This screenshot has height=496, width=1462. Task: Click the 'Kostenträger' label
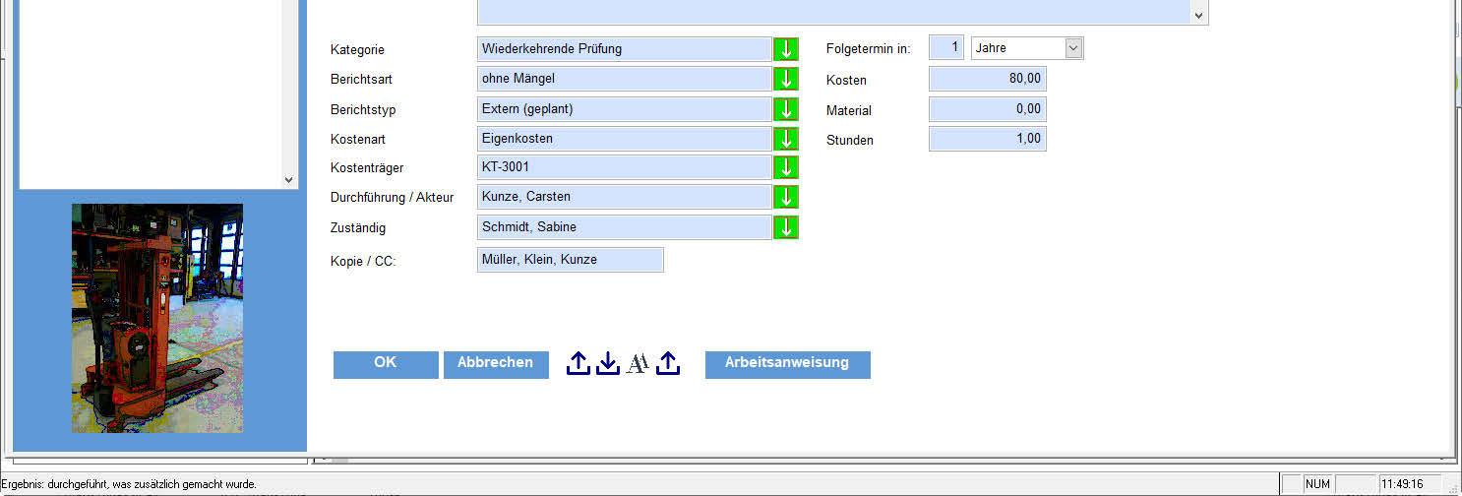point(367,168)
